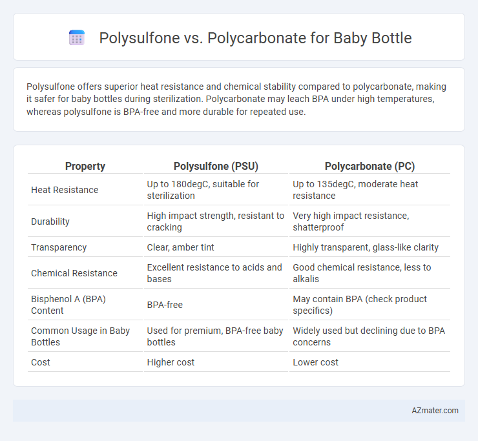Click the 'Polysulfone (PSU)' column header
This screenshot has height=441, width=478.
point(216,166)
